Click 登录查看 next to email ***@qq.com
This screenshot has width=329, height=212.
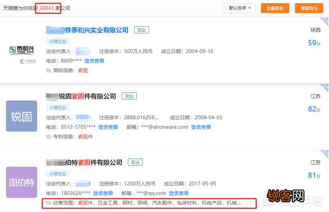point(179,193)
